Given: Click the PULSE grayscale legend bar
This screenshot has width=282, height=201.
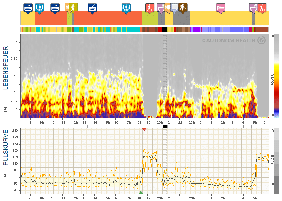Looking at the screenshot, I should 277,161.
